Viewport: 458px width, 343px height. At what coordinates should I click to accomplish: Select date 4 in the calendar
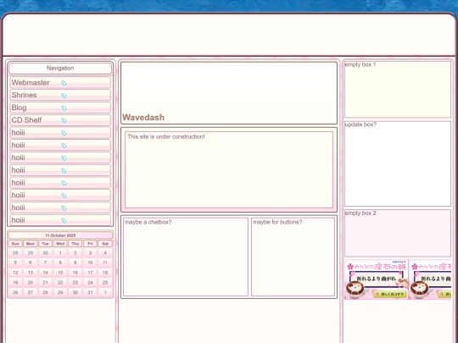point(105,253)
